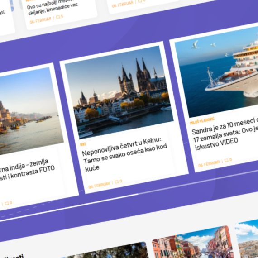Click the white carousel progress bar

(69, 208)
